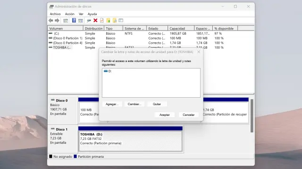Click the show/hide console tree icon
Image resolution: width=302 pixels, height=169 pixels.
(66, 21)
